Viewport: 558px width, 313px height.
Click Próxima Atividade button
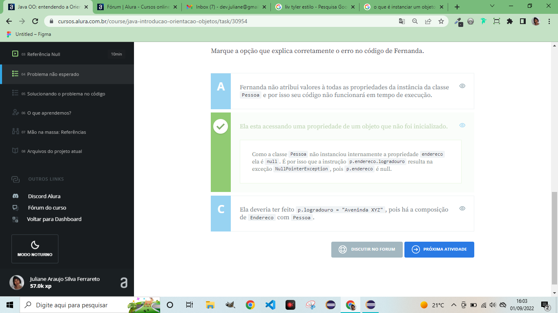(x=439, y=249)
